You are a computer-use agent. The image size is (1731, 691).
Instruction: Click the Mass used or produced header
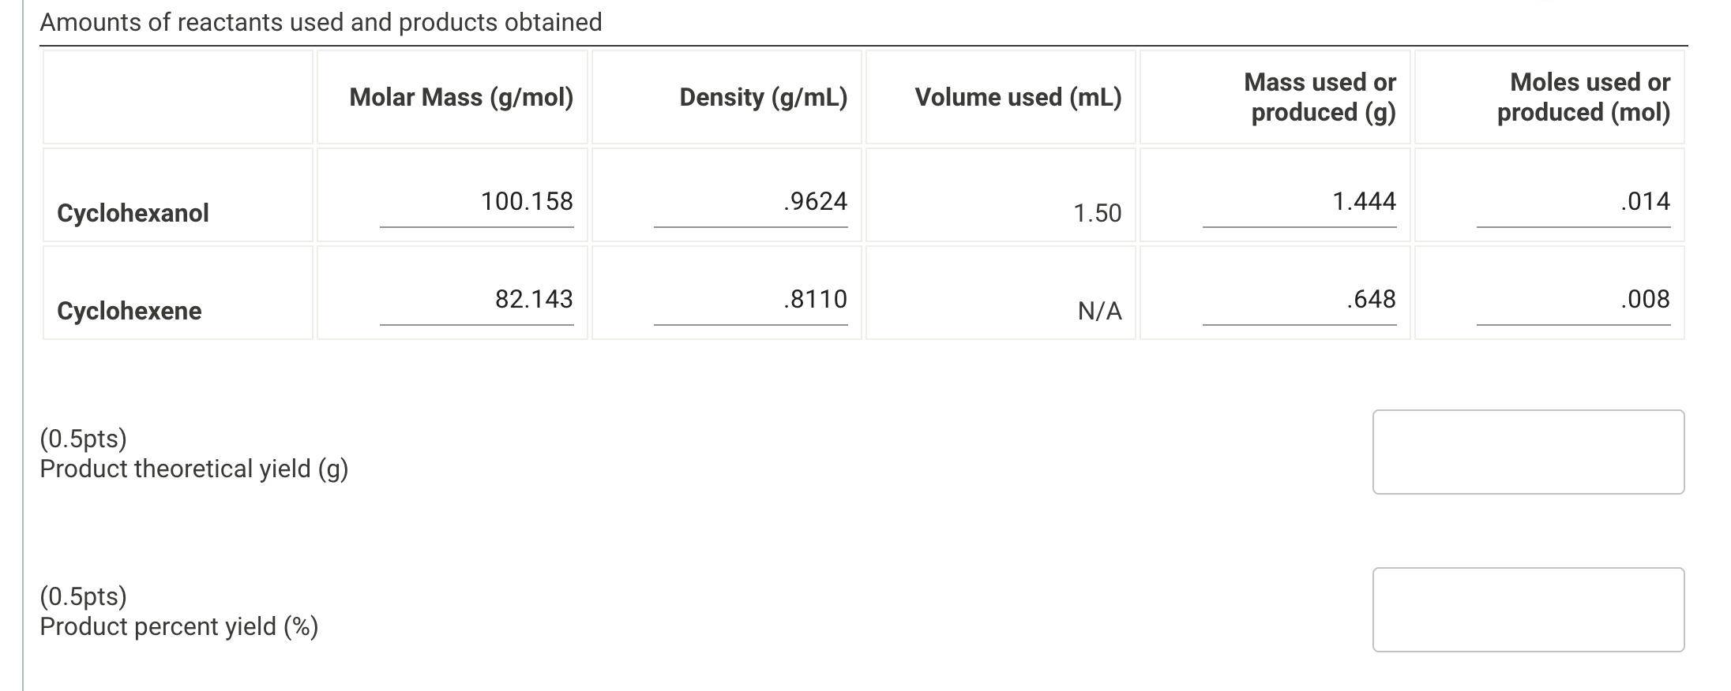1319,96
